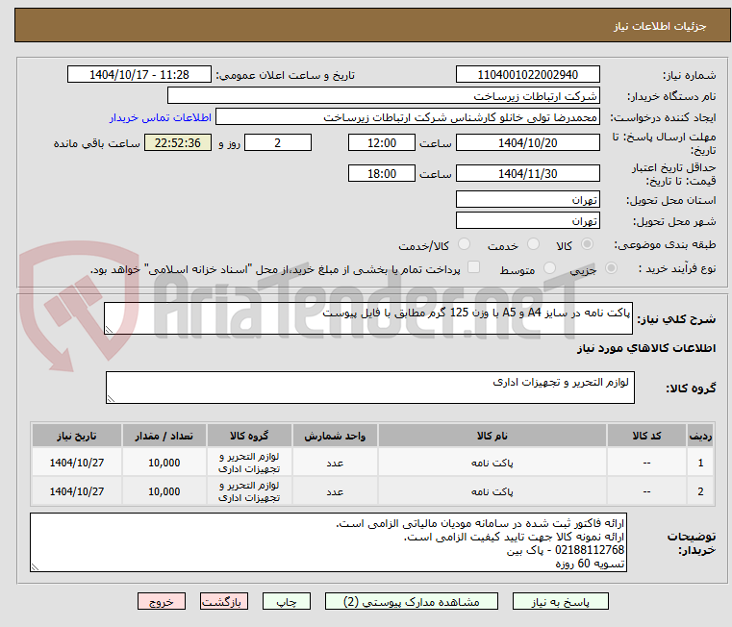The height and width of the screenshot is (627, 732).
Task: Open مشاهده مدارک پیوستی (2) attachments
Action: coord(412,601)
